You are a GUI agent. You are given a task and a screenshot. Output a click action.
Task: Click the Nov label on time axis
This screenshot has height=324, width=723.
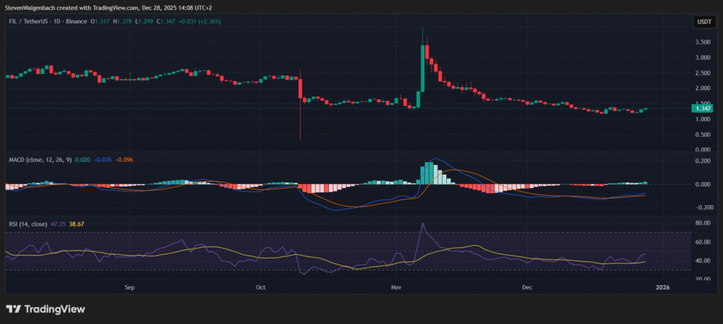pos(395,287)
